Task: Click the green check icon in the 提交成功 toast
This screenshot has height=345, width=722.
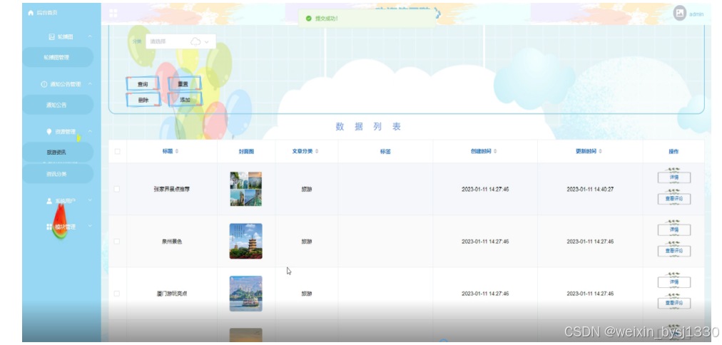Action: coord(308,19)
